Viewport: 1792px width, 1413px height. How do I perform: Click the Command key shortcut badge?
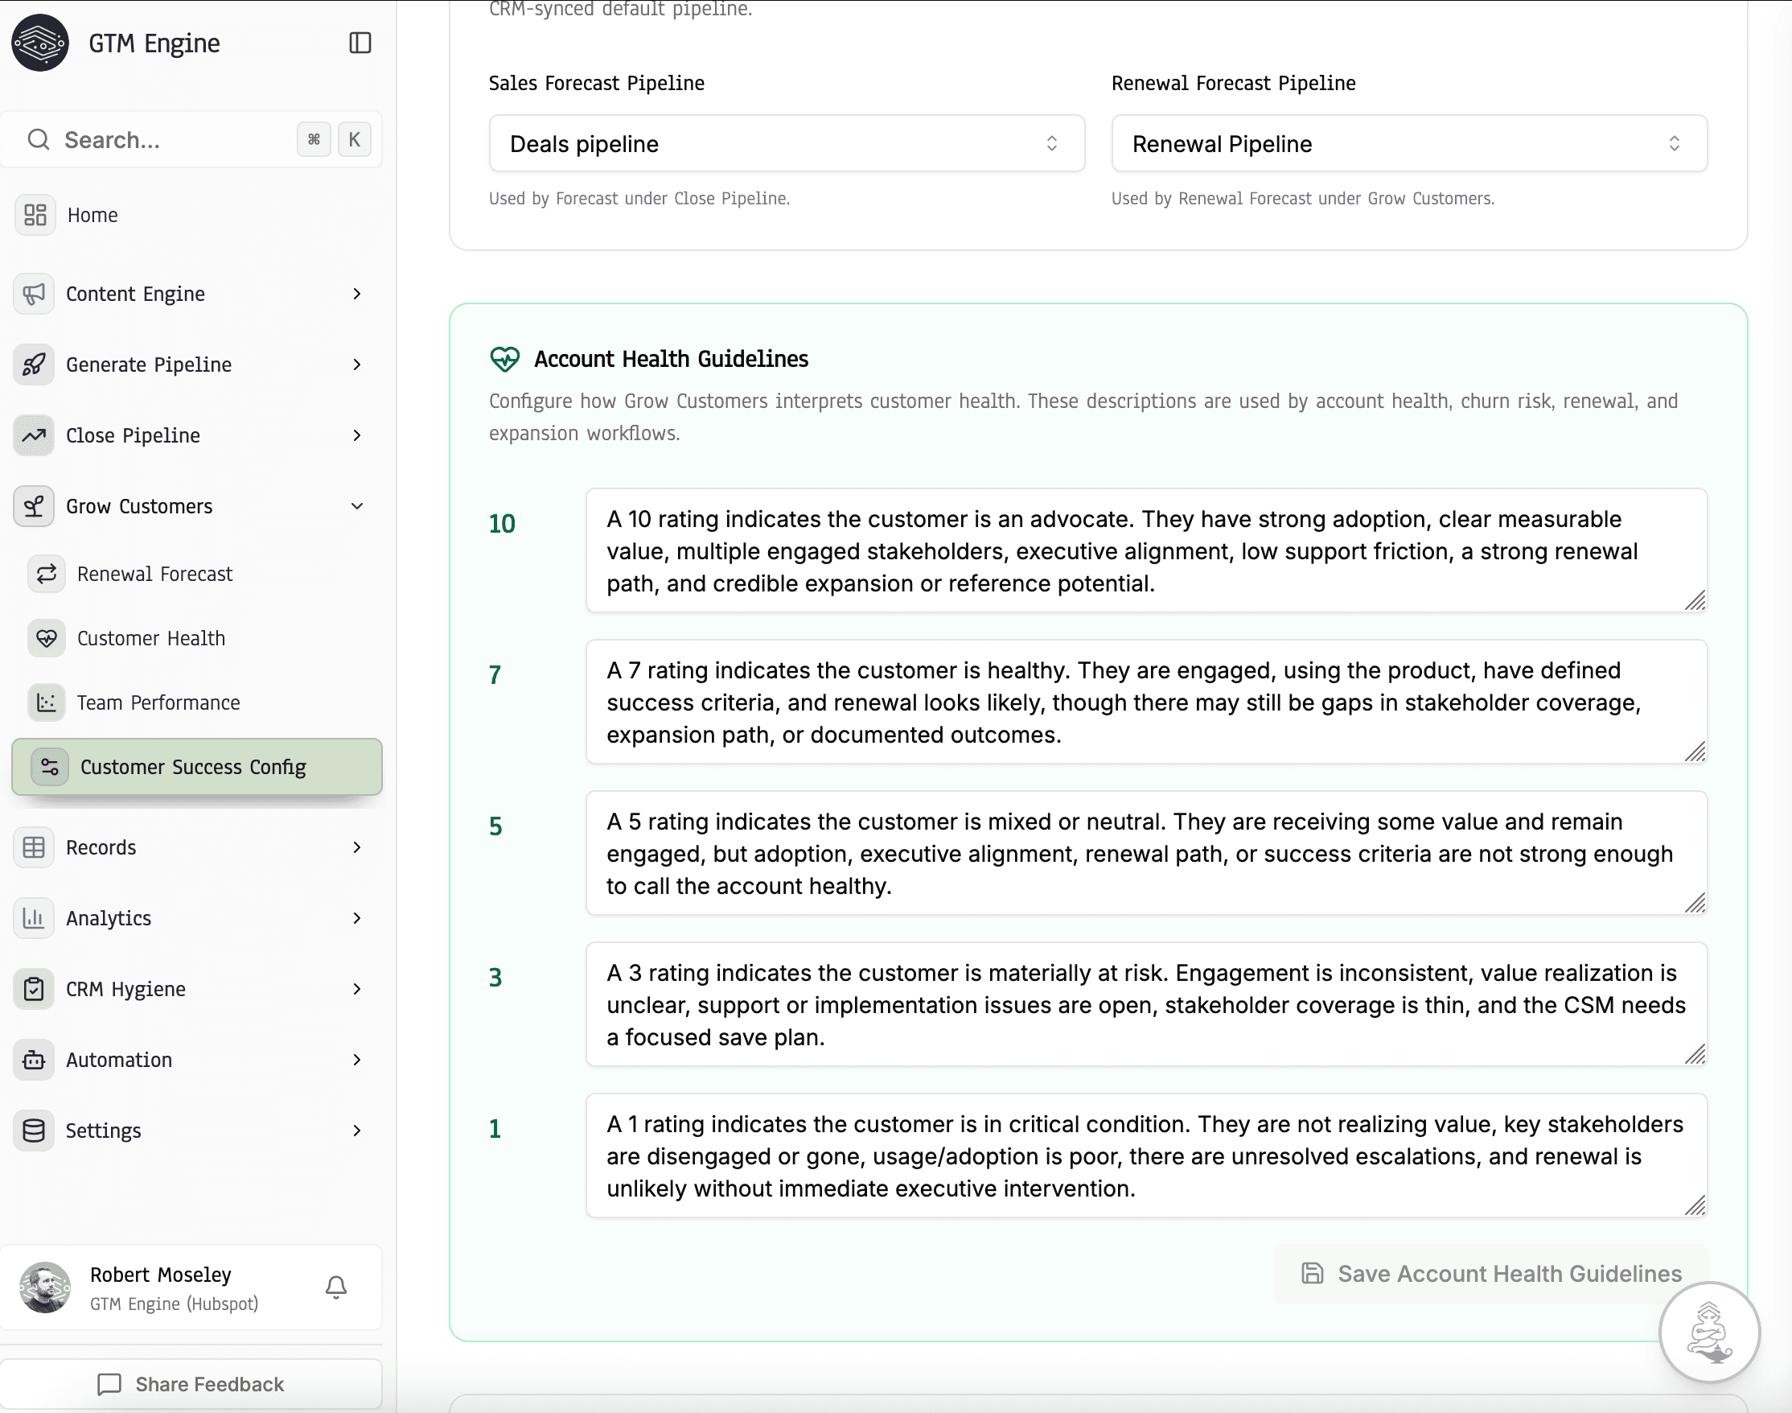(x=314, y=139)
